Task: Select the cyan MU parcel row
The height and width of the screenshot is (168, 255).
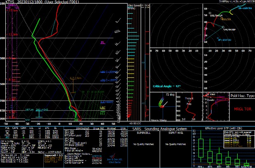Action: 32,138
